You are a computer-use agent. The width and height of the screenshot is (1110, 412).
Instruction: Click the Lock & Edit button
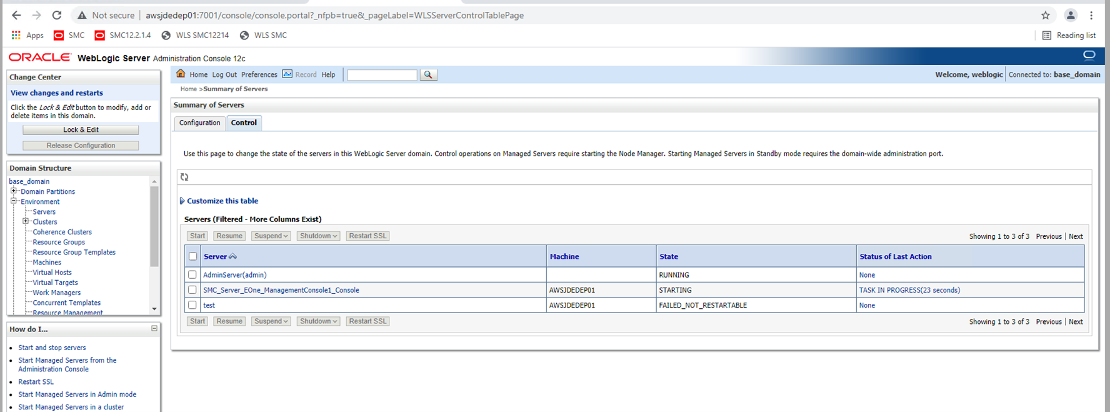pos(81,130)
